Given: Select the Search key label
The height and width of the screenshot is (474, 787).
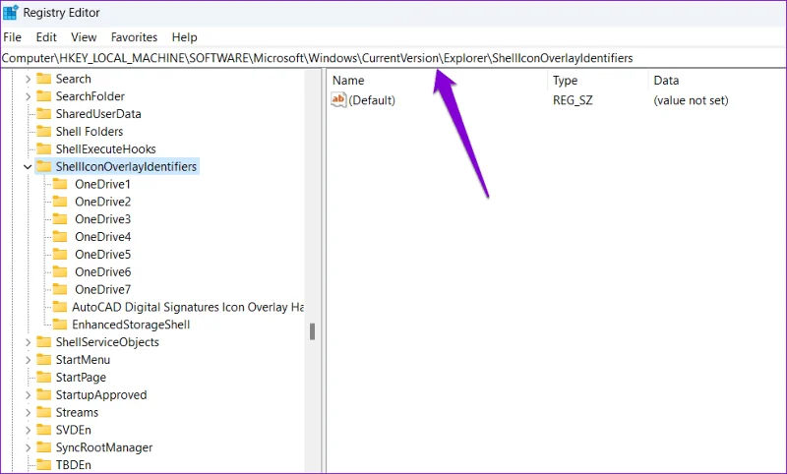Looking at the screenshot, I should click(73, 79).
